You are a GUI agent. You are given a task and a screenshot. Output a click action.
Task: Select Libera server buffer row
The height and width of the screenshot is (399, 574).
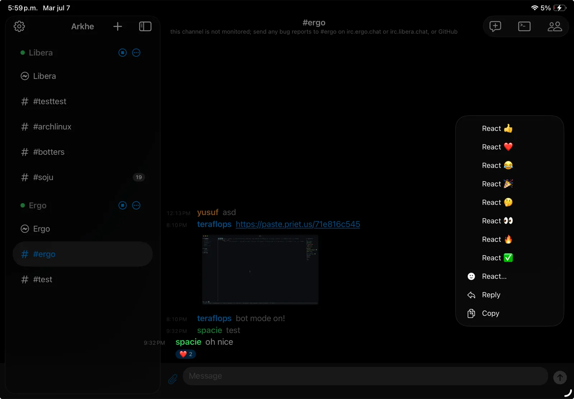coord(83,76)
